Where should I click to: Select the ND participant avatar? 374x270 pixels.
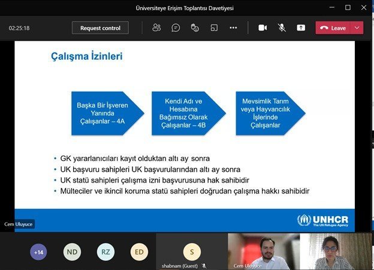click(72, 252)
